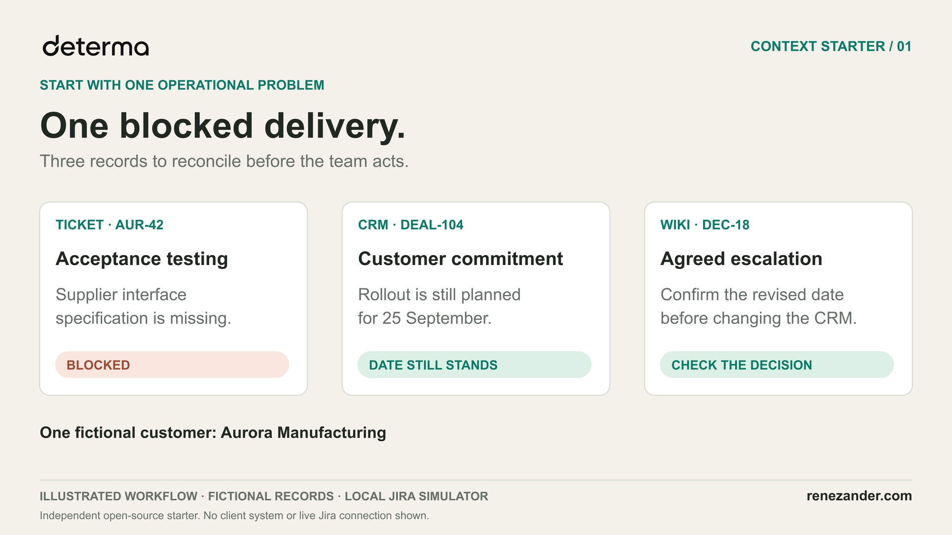
Task: Select the 'Supplier interface specification is missing' text
Action: (143, 306)
